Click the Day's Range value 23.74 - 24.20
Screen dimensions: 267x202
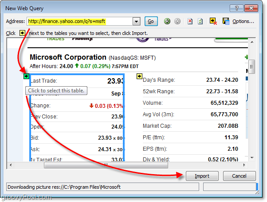click(222, 80)
